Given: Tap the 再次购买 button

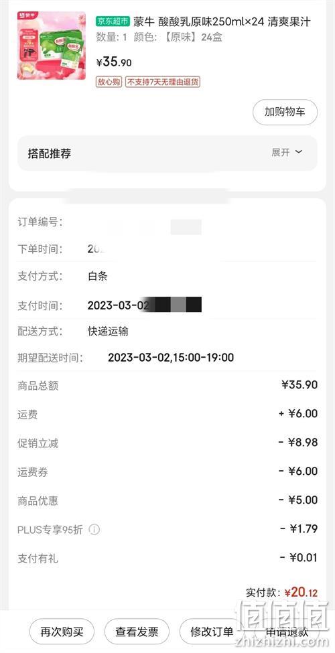Looking at the screenshot, I should click(62, 632).
